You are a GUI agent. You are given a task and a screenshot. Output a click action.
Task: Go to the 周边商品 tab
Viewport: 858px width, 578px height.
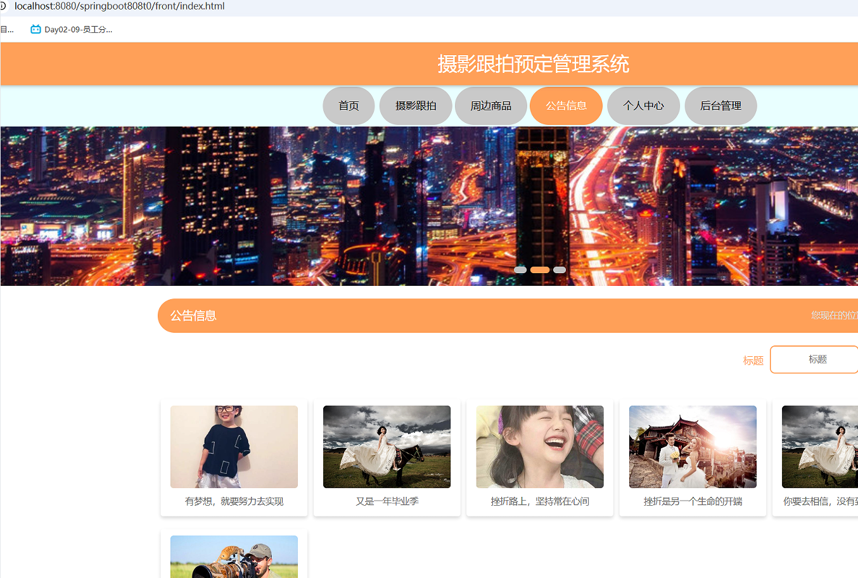490,106
